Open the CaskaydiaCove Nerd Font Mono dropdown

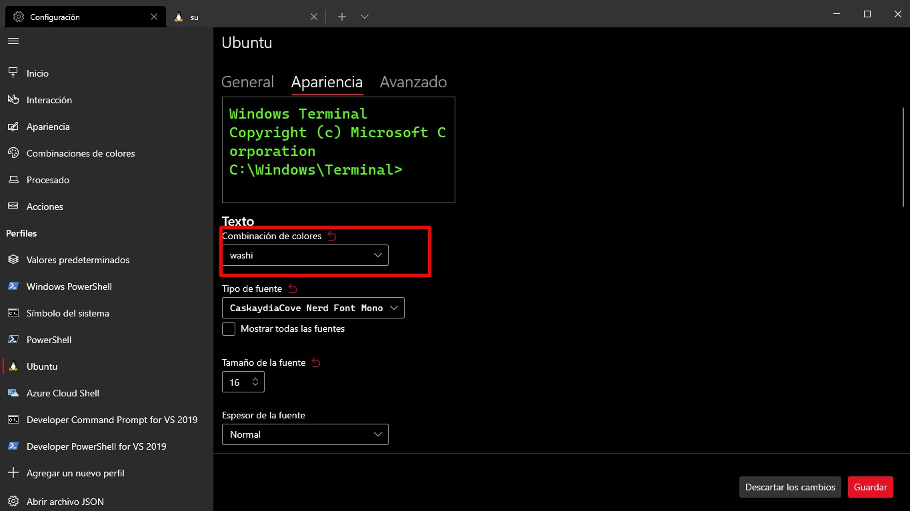(313, 308)
